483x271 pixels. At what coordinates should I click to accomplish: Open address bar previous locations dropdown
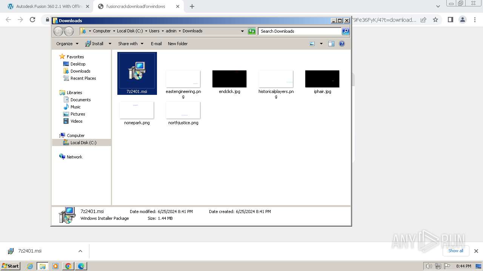[242, 31]
